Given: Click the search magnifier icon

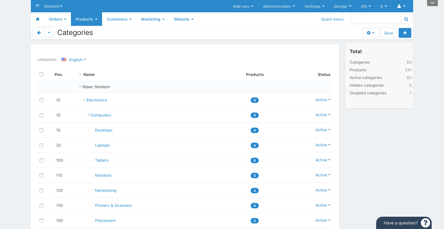Looking at the screenshot, I should pyautogui.click(x=406, y=19).
